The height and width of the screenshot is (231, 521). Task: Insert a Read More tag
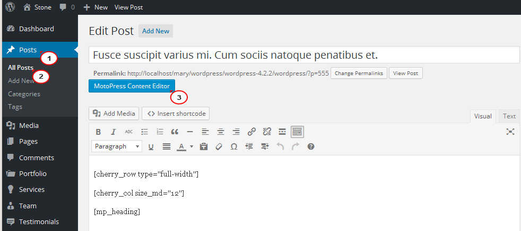coord(282,132)
